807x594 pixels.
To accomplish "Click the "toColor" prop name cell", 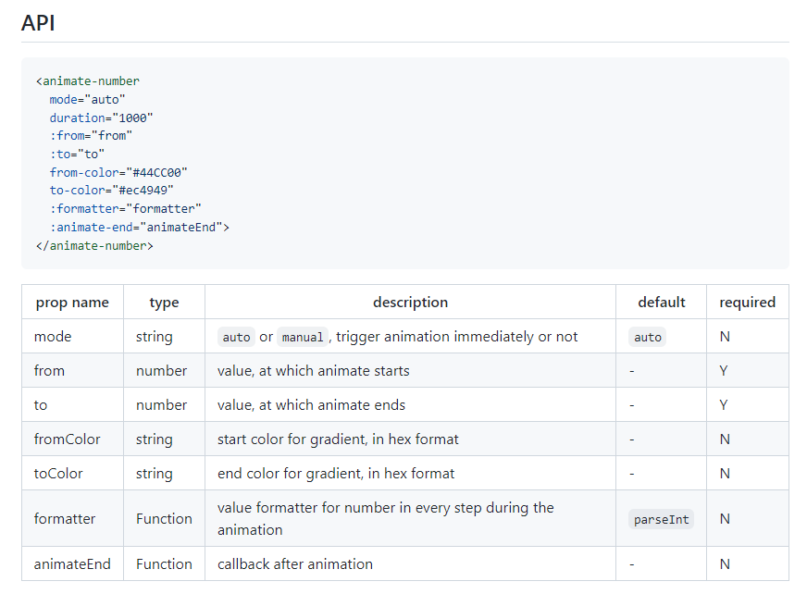I will 58,474.
